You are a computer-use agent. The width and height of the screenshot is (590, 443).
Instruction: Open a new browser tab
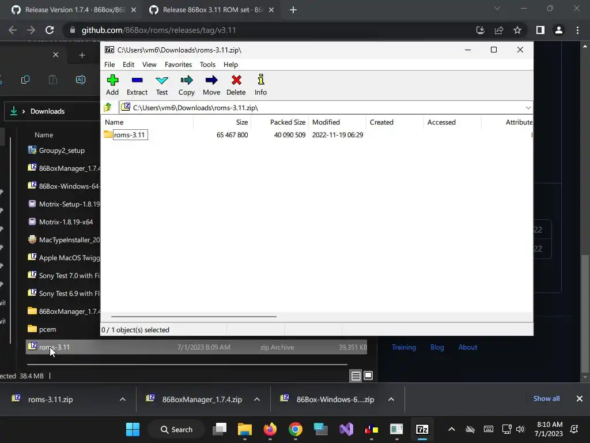tap(293, 10)
